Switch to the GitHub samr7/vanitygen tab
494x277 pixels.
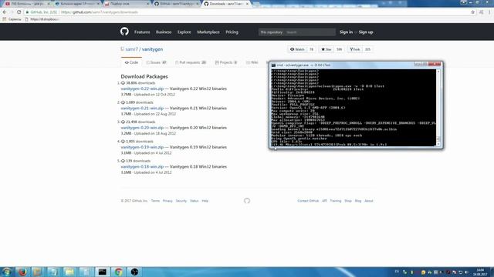click(176, 4)
